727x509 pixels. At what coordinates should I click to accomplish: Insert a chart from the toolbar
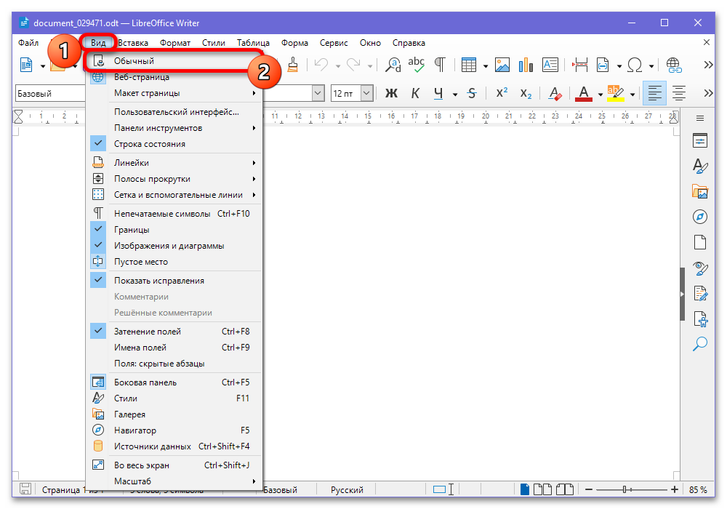526,65
